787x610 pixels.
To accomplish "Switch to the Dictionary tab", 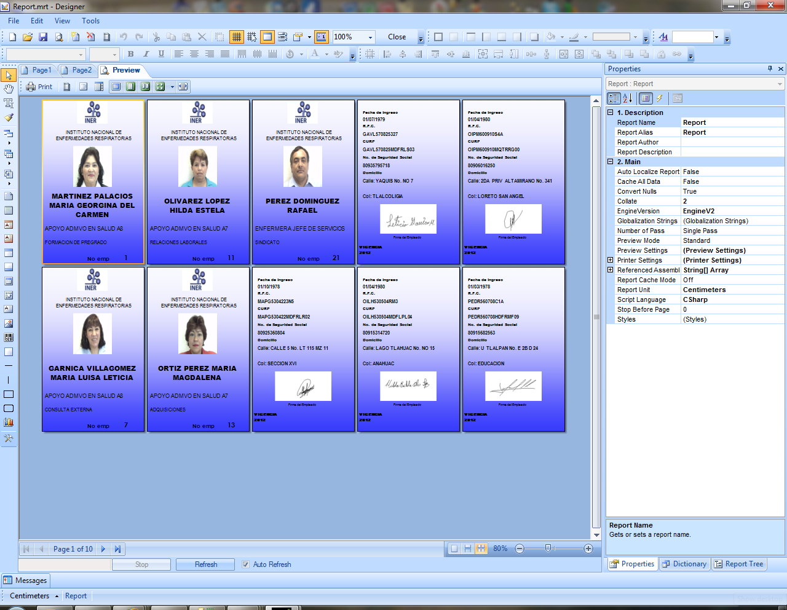I will [x=685, y=564].
